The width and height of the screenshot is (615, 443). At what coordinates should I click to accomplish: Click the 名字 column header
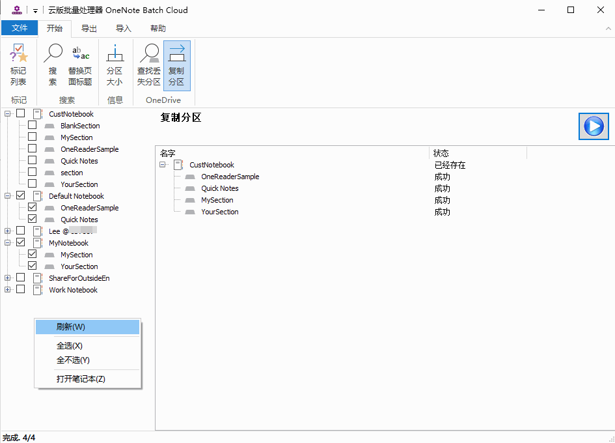coord(168,153)
